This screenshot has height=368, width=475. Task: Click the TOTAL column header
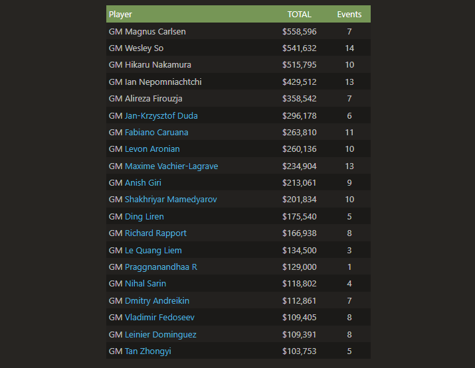coord(299,15)
